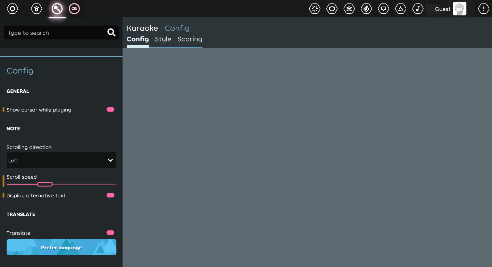Click the Home icon in the top bar
The image size is (492, 267).
point(36,9)
